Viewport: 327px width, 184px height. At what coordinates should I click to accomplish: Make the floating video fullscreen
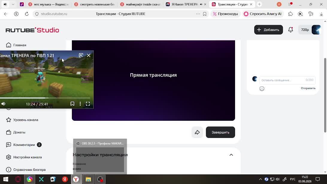(x=88, y=104)
